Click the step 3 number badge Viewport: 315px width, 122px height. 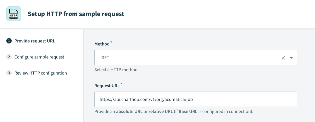coord(9,73)
